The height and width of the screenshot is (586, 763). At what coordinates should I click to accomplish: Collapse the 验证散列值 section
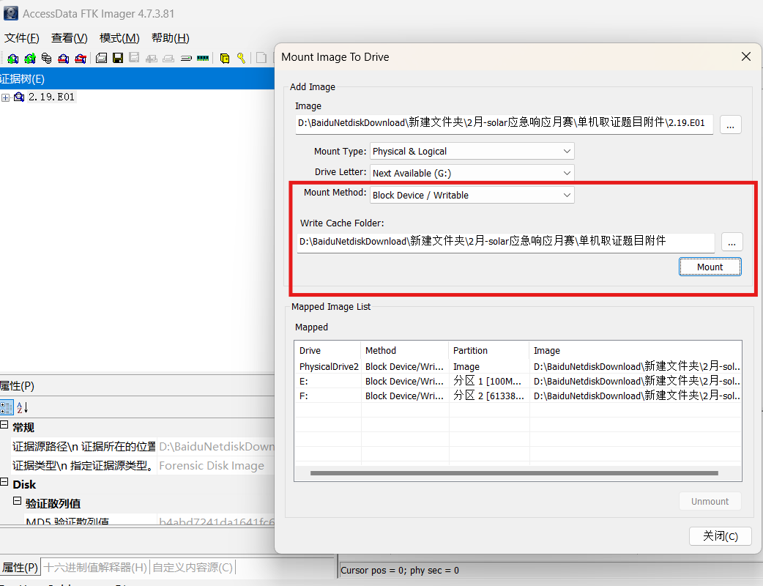click(x=17, y=501)
